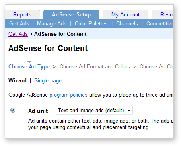Click the AdSense for Content breadcrumb text

tap(60, 34)
